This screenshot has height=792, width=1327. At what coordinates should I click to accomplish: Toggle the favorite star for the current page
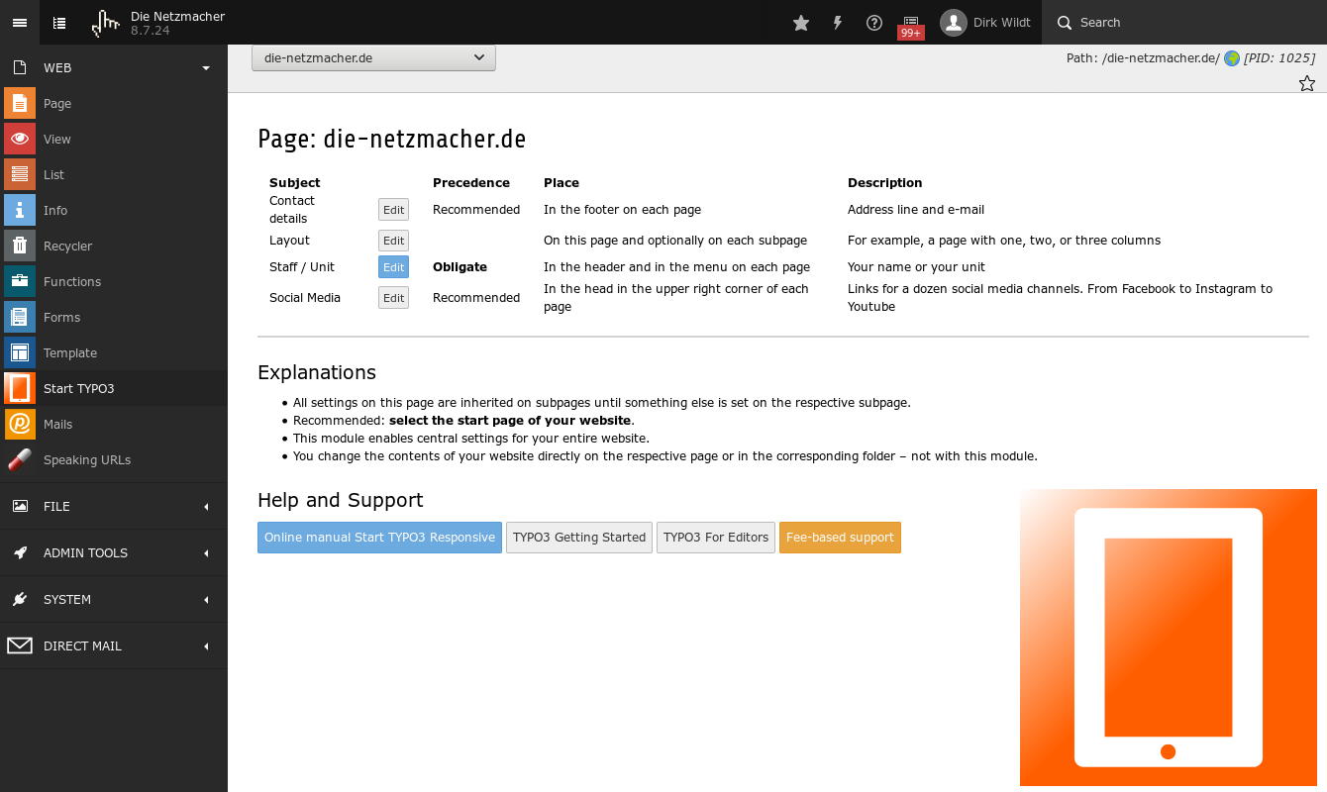[1307, 84]
